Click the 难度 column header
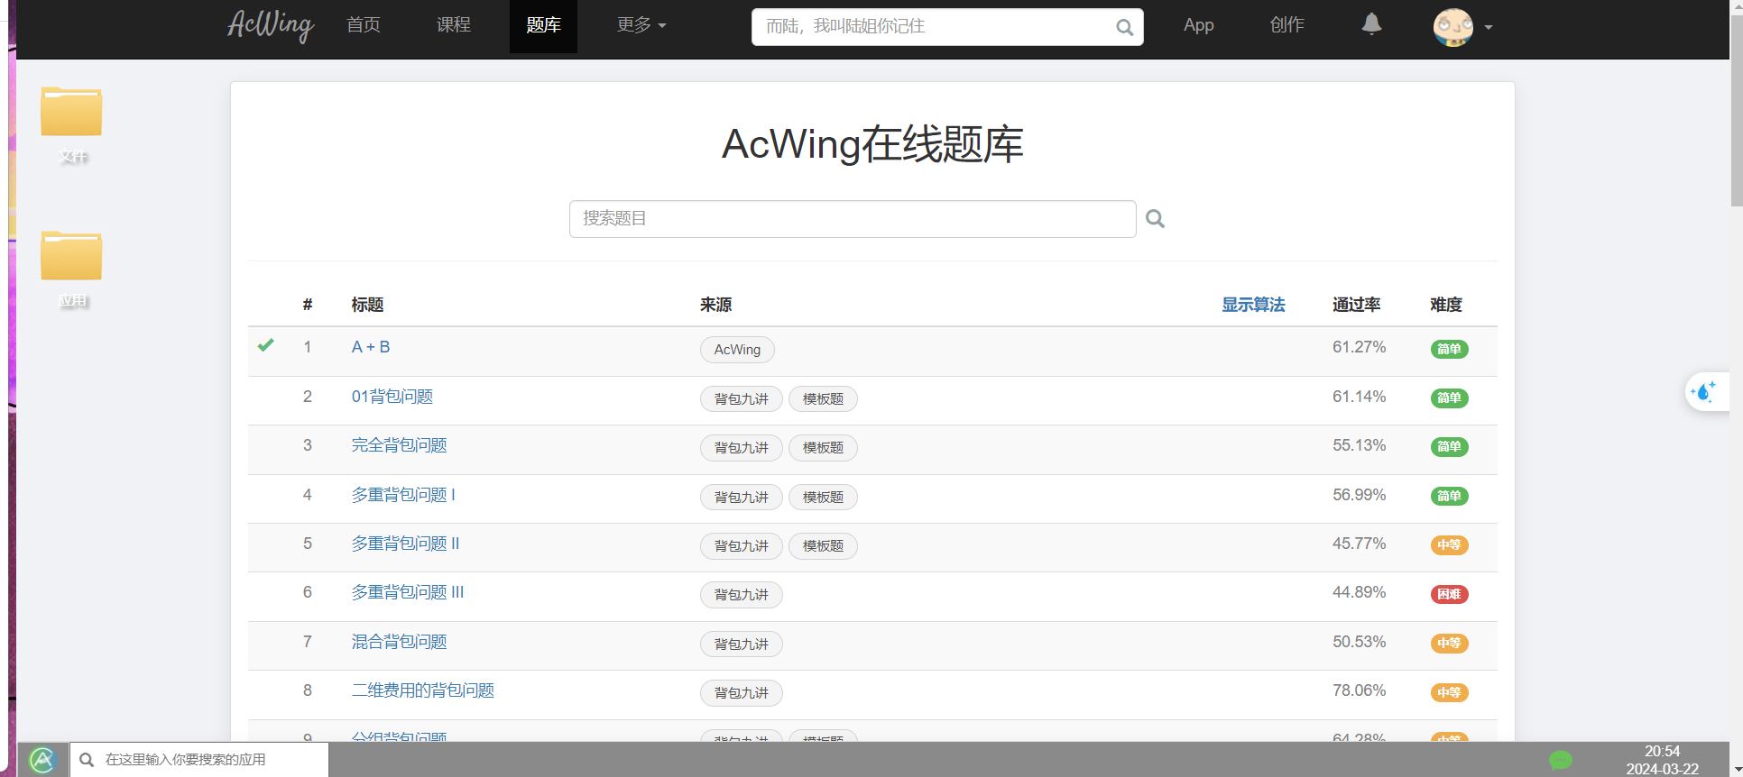This screenshot has width=1743, height=777. (1445, 305)
